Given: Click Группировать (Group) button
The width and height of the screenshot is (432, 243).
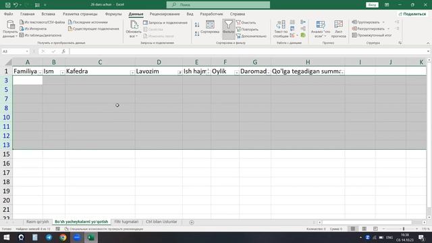Looking at the screenshot, I should pyautogui.click(x=366, y=22).
